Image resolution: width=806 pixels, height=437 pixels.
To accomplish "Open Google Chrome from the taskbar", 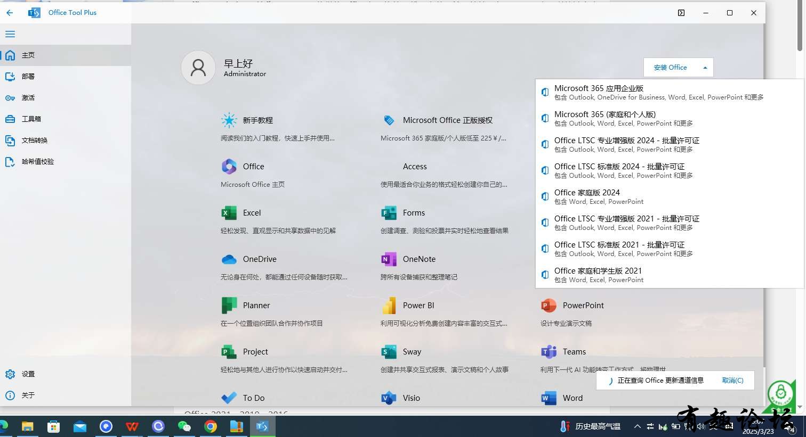I will click(211, 426).
